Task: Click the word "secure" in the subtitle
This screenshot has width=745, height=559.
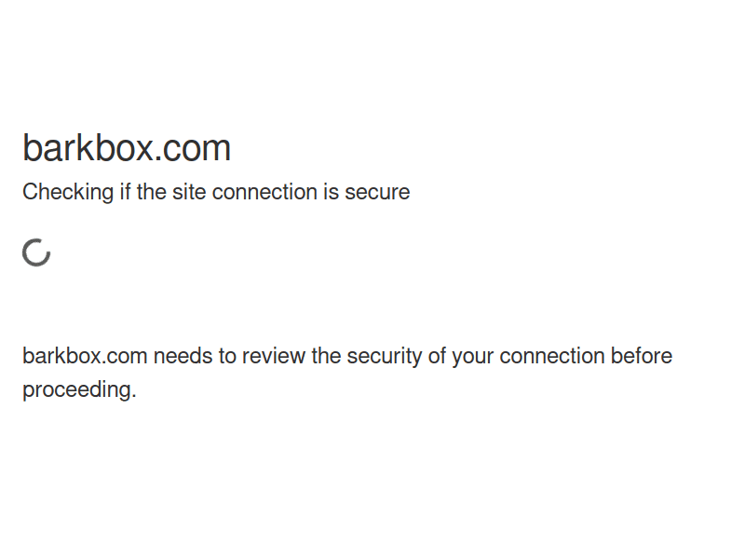Action: pos(377,192)
